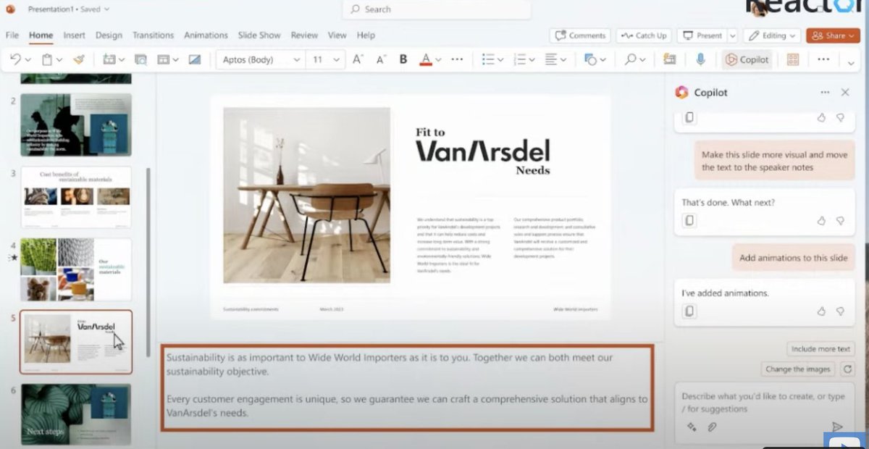Switch to the Slide Show tab
Screen dimensions: 869x449
(x=259, y=35)
